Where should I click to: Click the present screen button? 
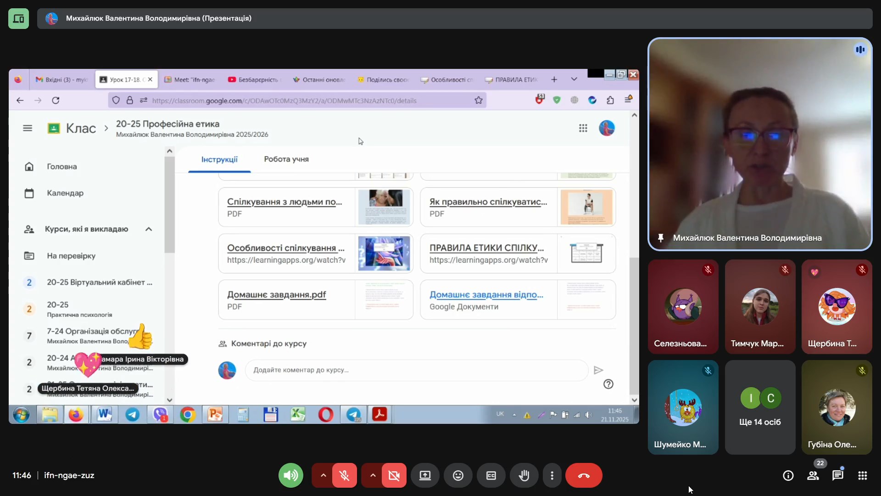tap(425, 475)
